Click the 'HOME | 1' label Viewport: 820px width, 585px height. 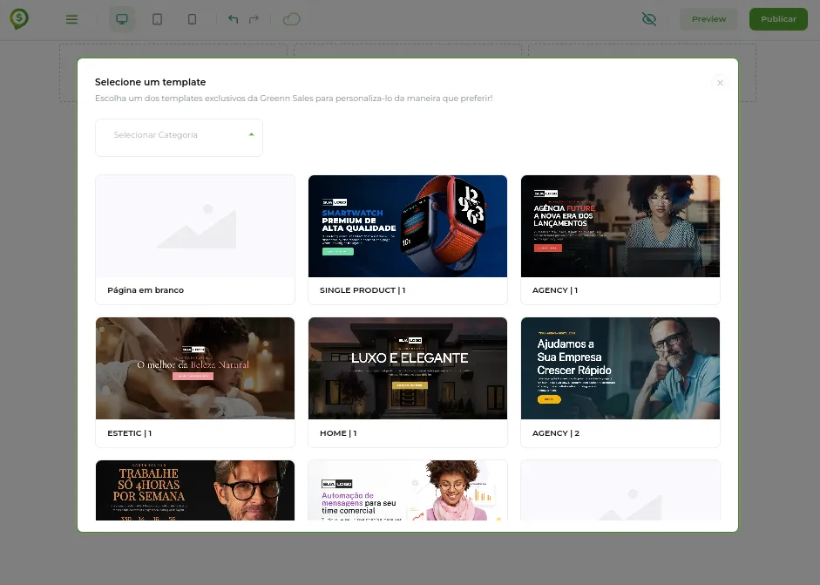point(338,433)
